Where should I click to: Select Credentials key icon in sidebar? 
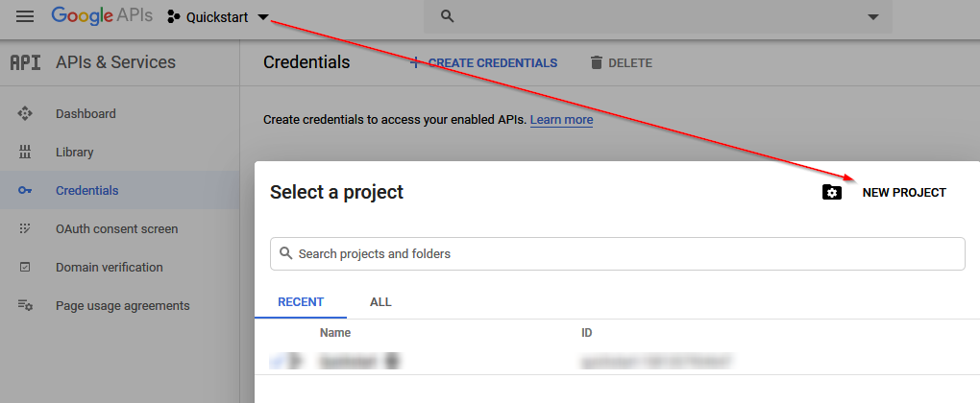pyautogui.click(x=25, y=190)
